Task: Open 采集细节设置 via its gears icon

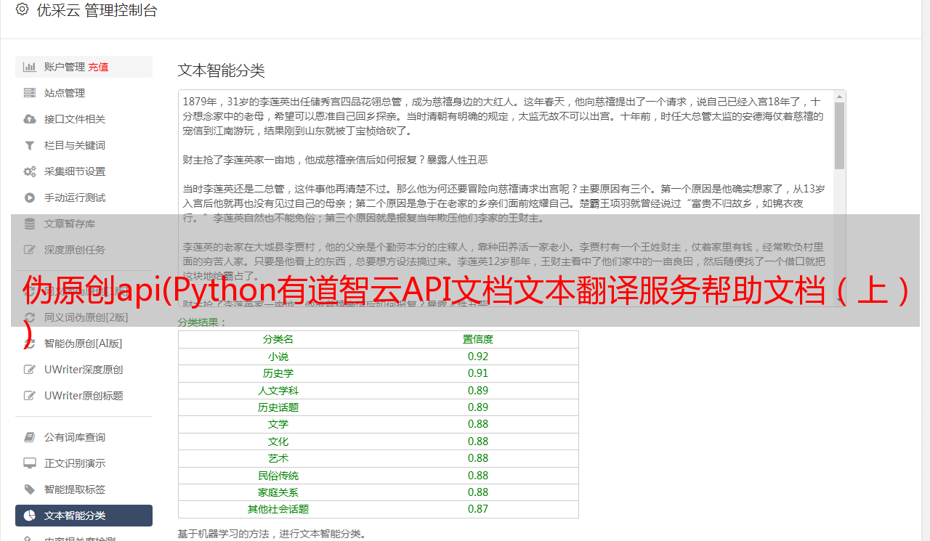Action: (x=30, y=171)
